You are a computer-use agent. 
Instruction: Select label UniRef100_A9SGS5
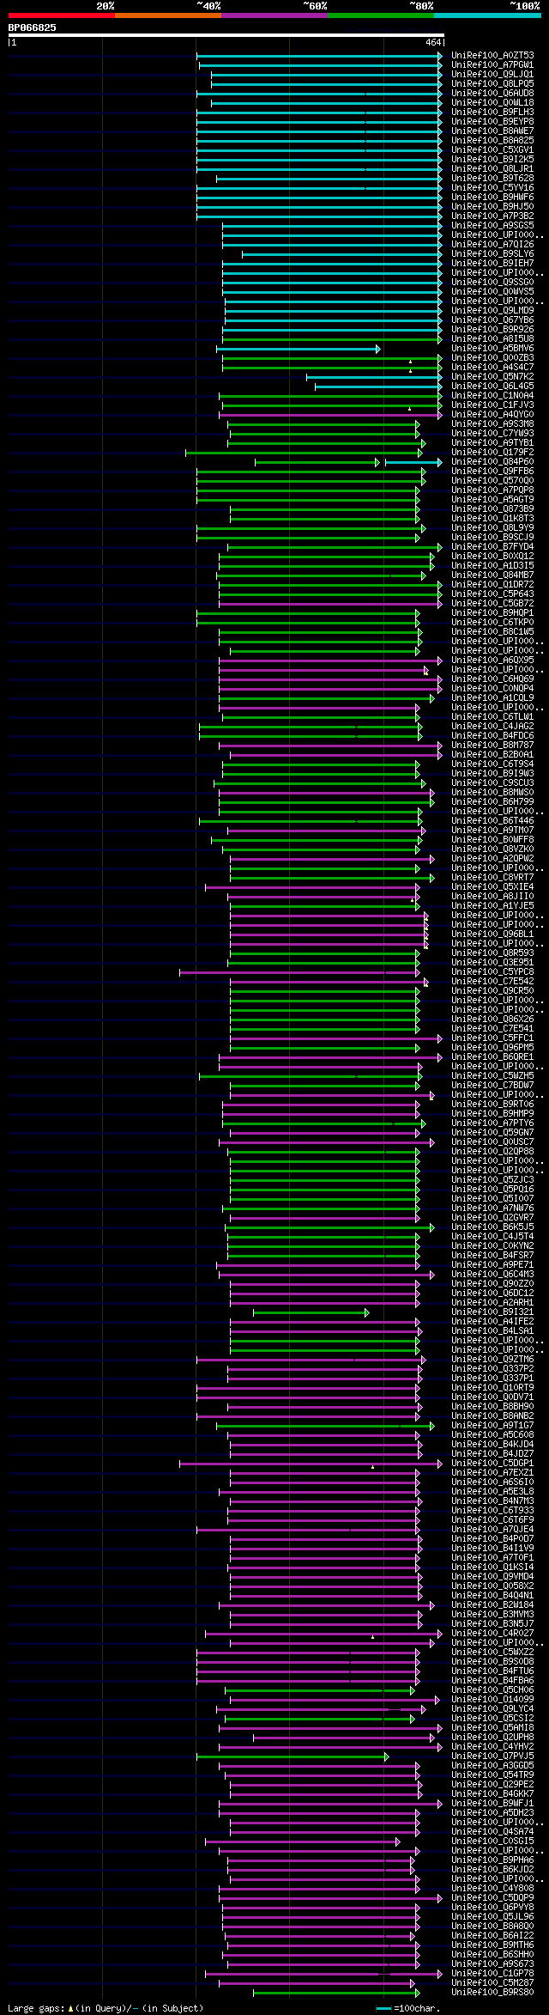pyautogui.click(x=492, y=226)
